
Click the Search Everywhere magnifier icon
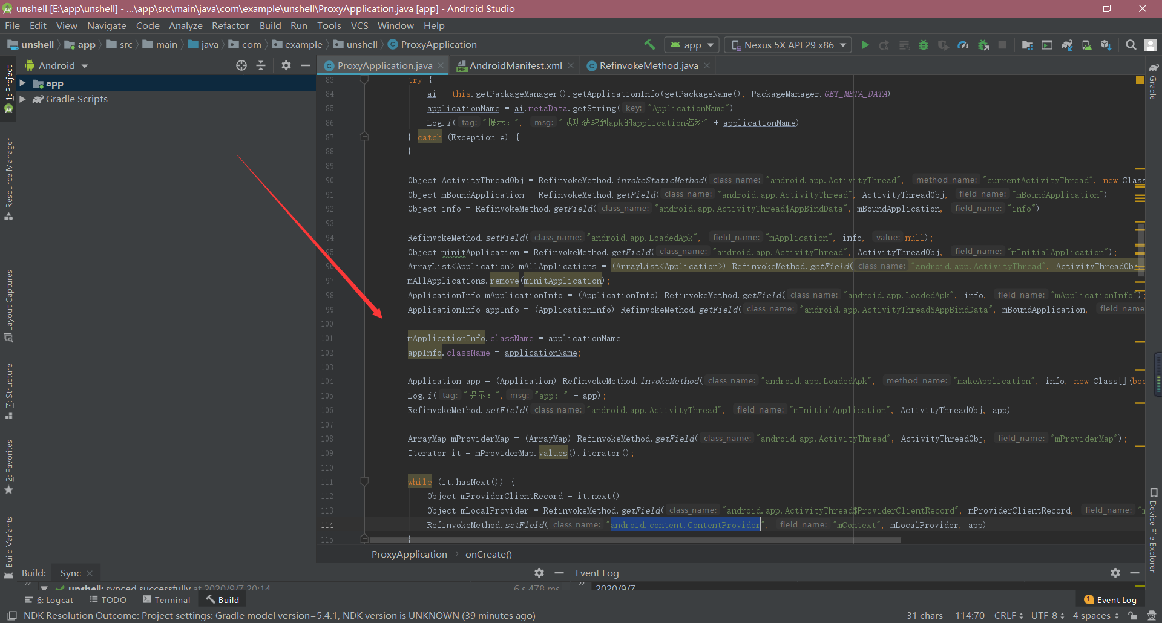point(1131,45)
